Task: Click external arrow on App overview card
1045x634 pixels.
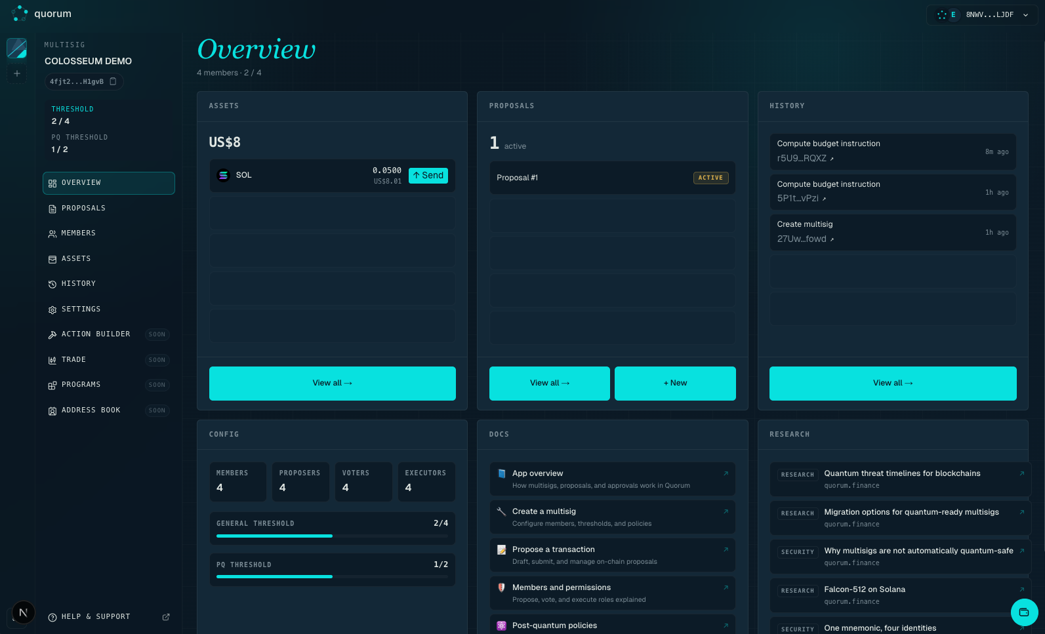Action: click(x=726, y=473)
